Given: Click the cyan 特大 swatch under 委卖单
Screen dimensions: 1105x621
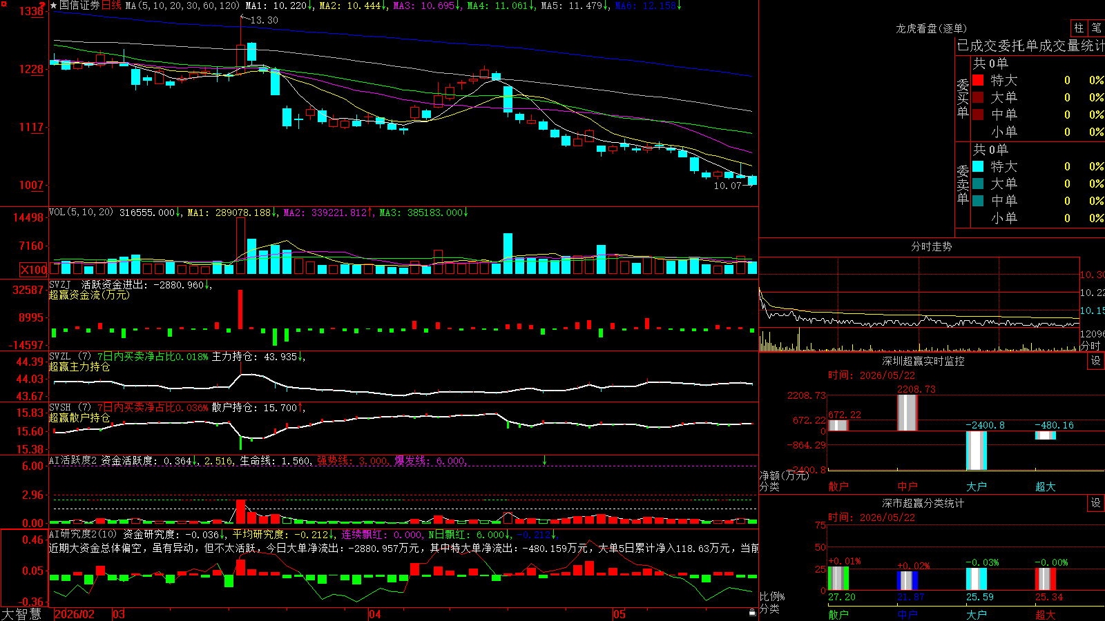Looking at the screenshot, I should pos(978,166).
